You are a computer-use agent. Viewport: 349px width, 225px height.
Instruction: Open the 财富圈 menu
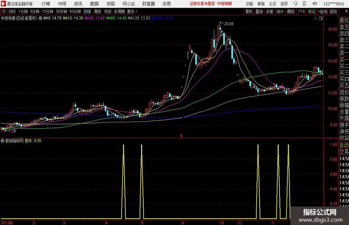click(x=149, y=4)
